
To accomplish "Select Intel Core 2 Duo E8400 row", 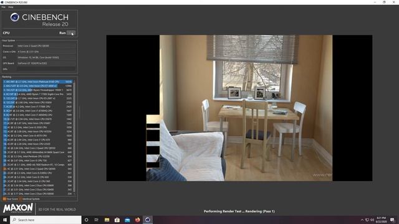I will 37,190.
